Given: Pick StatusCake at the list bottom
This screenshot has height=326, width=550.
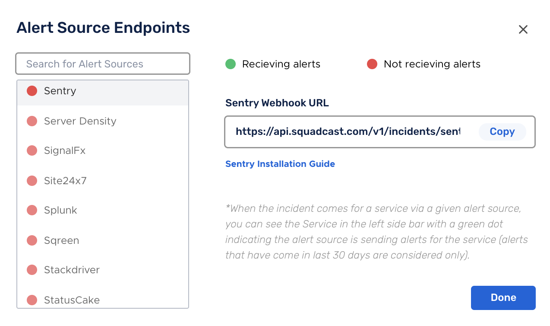Looking at the screenshot, I should tap(103, 300).
